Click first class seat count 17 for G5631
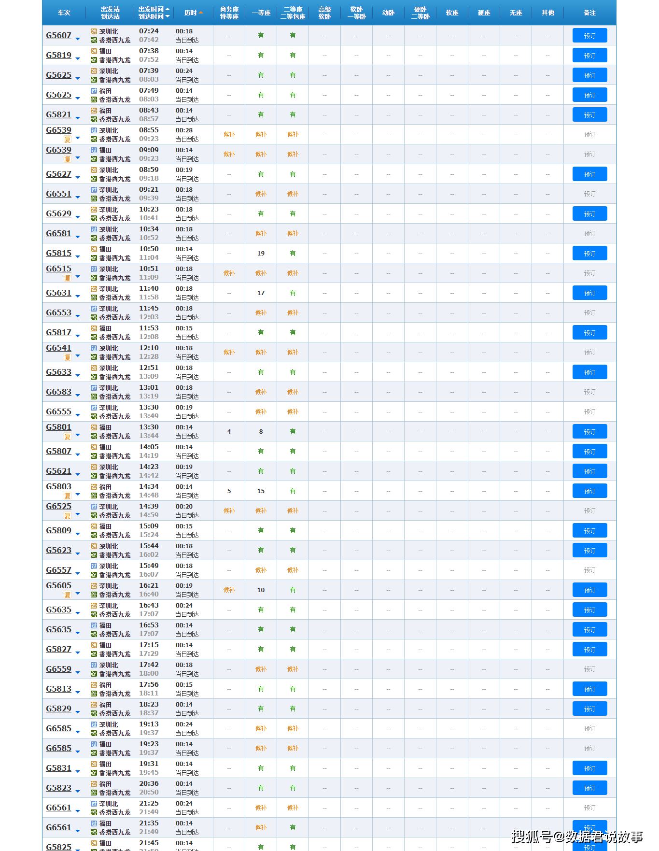 pyautogui.click(x=261, y=293)
